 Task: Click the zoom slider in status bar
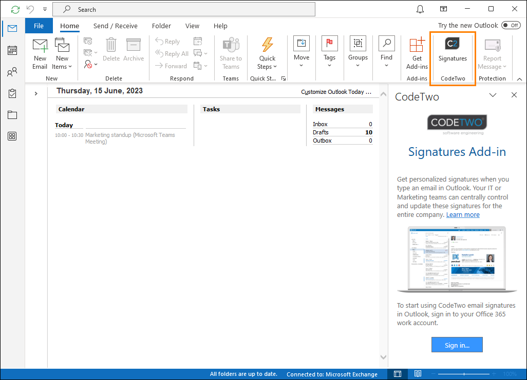click(464, 374)
